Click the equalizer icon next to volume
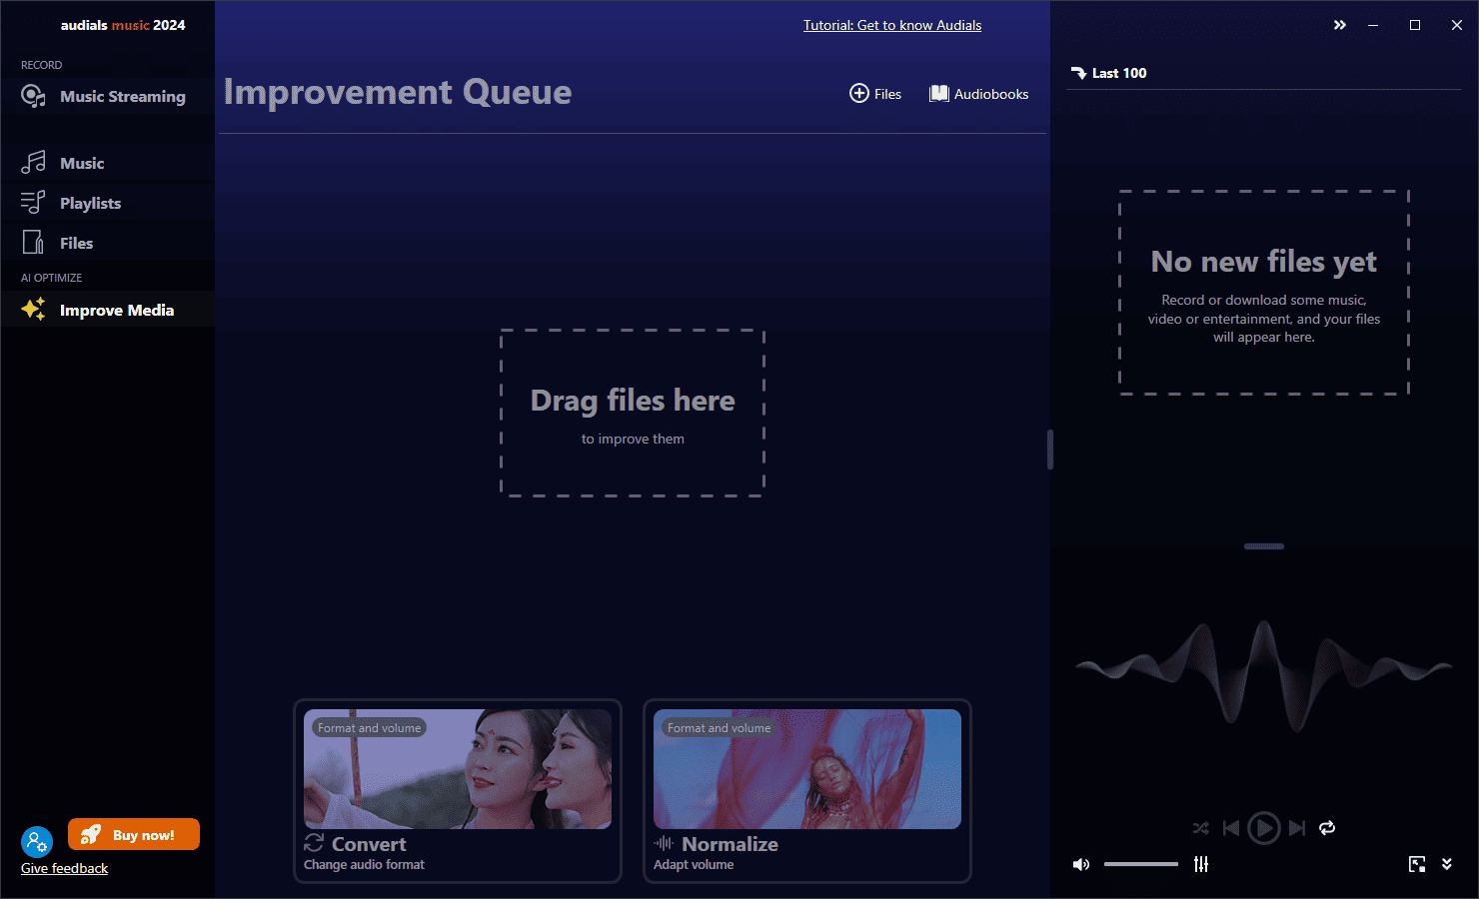This screenshot has height=899, width=1479. (x=1201, y=864)
